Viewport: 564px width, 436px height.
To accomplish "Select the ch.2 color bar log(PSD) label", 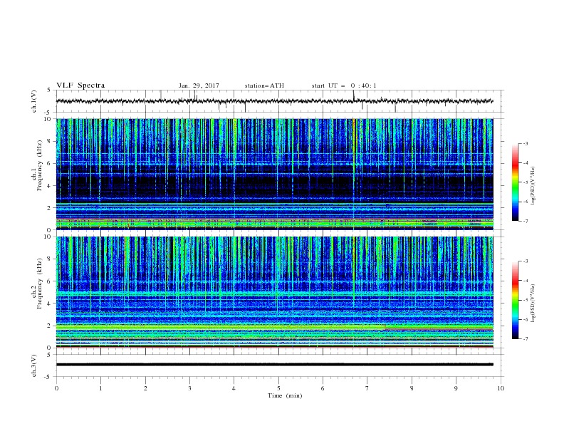I will [x=533, y=303].
